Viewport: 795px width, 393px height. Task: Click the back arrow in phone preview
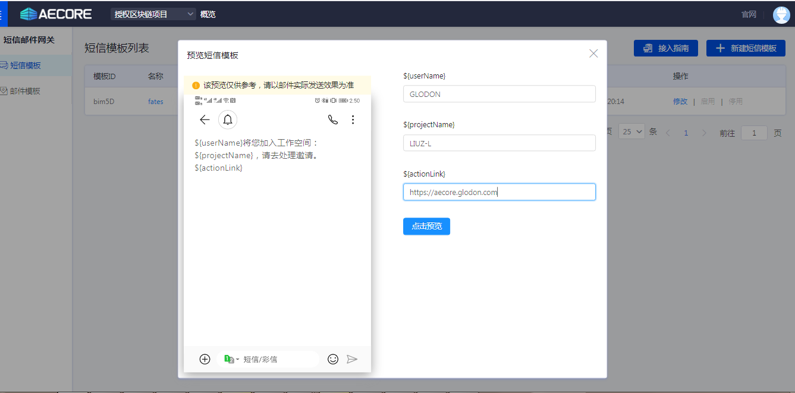(x=205, y=120)
